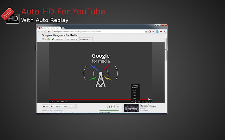This screenshot has width=225, height=140.
Task: Like the video with thumbs-up button
Action: [46, 106]
